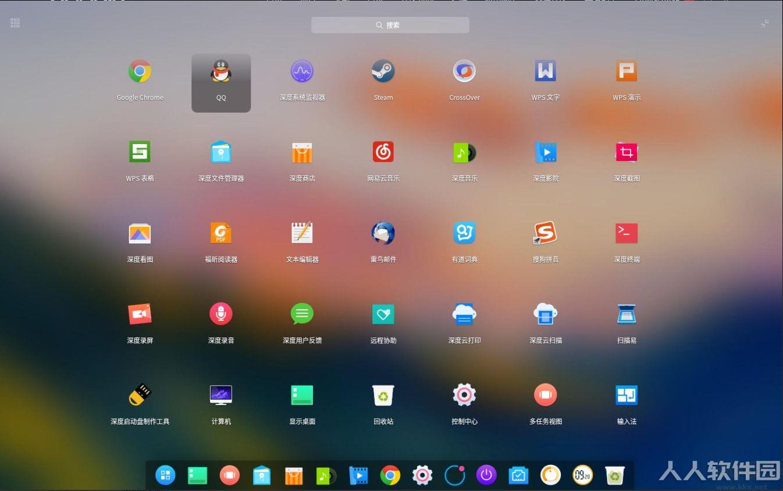The height and width of the screenshot is (491, 783).
Task: Launch 深度终端
Action: [627, 234]
